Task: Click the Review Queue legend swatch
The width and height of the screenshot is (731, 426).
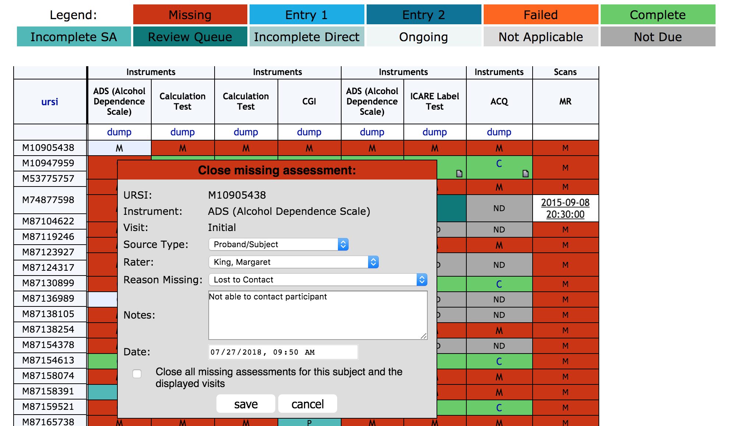Action: click(x=190, y=37)
